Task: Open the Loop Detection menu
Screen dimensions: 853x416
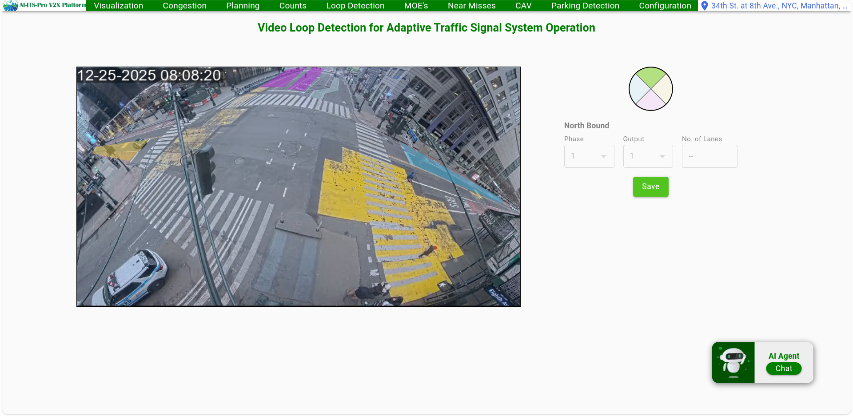Action: pos(355,6)
